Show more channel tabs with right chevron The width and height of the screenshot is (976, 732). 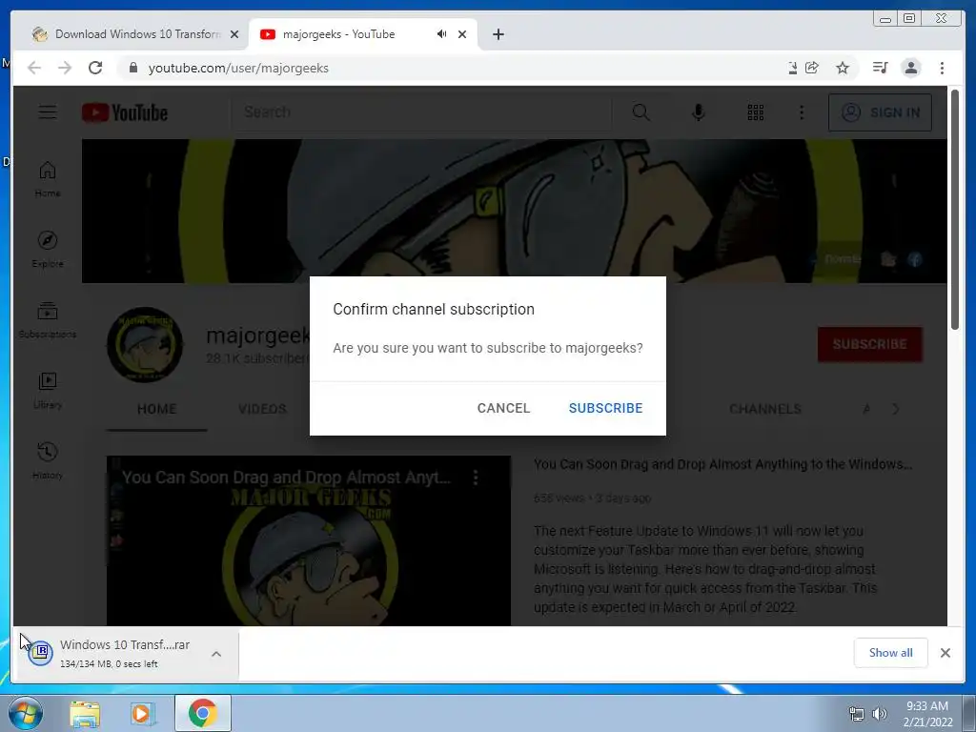pyautogui.click(x=896, y=409)
